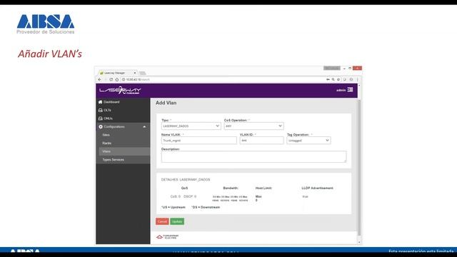457x257 pixels.
Task: Click the Dashboard home icon
Action: tap(100, 102)
